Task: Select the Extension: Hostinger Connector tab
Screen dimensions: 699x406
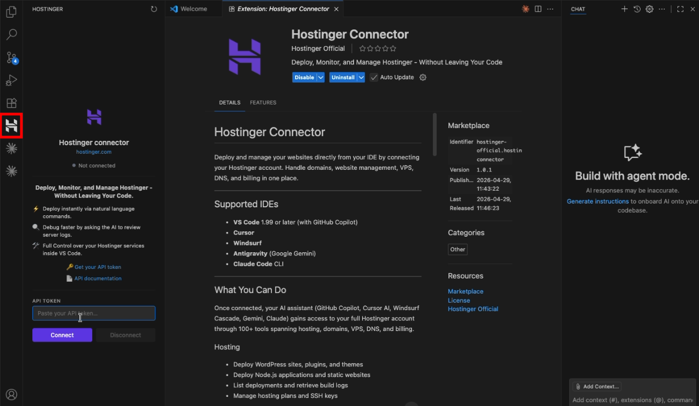Action: (x=283, y=9)
